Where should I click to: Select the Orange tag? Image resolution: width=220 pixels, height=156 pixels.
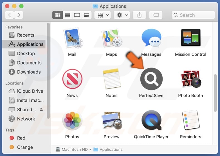(x=24, y=147)
